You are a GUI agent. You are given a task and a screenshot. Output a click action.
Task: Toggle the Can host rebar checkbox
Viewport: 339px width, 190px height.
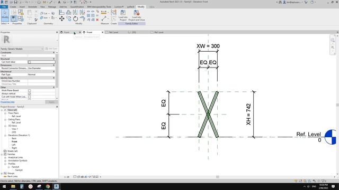pyautogui.click(x=30, y=62)
